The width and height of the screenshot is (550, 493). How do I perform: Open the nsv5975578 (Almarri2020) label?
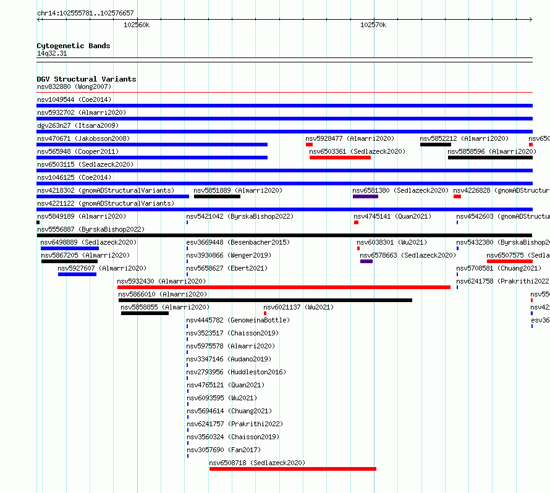(231, 346)
